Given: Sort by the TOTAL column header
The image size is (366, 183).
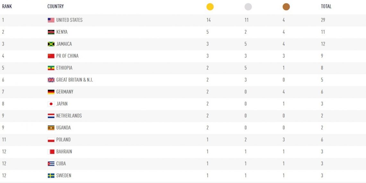Looking at the screenshot, I should [326, 6].
